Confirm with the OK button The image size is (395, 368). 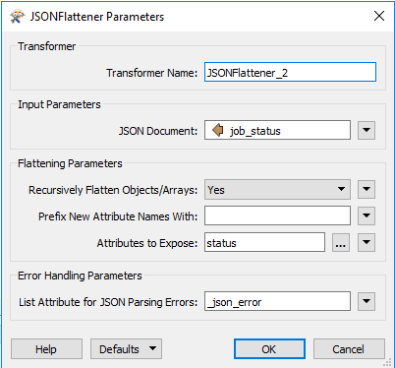tap(269, 349)
